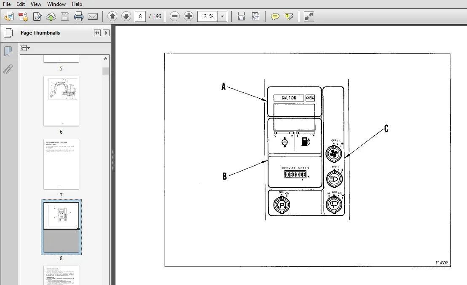This screenshot has width=467, height=285.
Task: Collapse the thumbnails panel double-arrow
Action: [x=97, y=33]
